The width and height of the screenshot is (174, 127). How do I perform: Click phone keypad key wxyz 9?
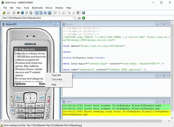(39, 115)
